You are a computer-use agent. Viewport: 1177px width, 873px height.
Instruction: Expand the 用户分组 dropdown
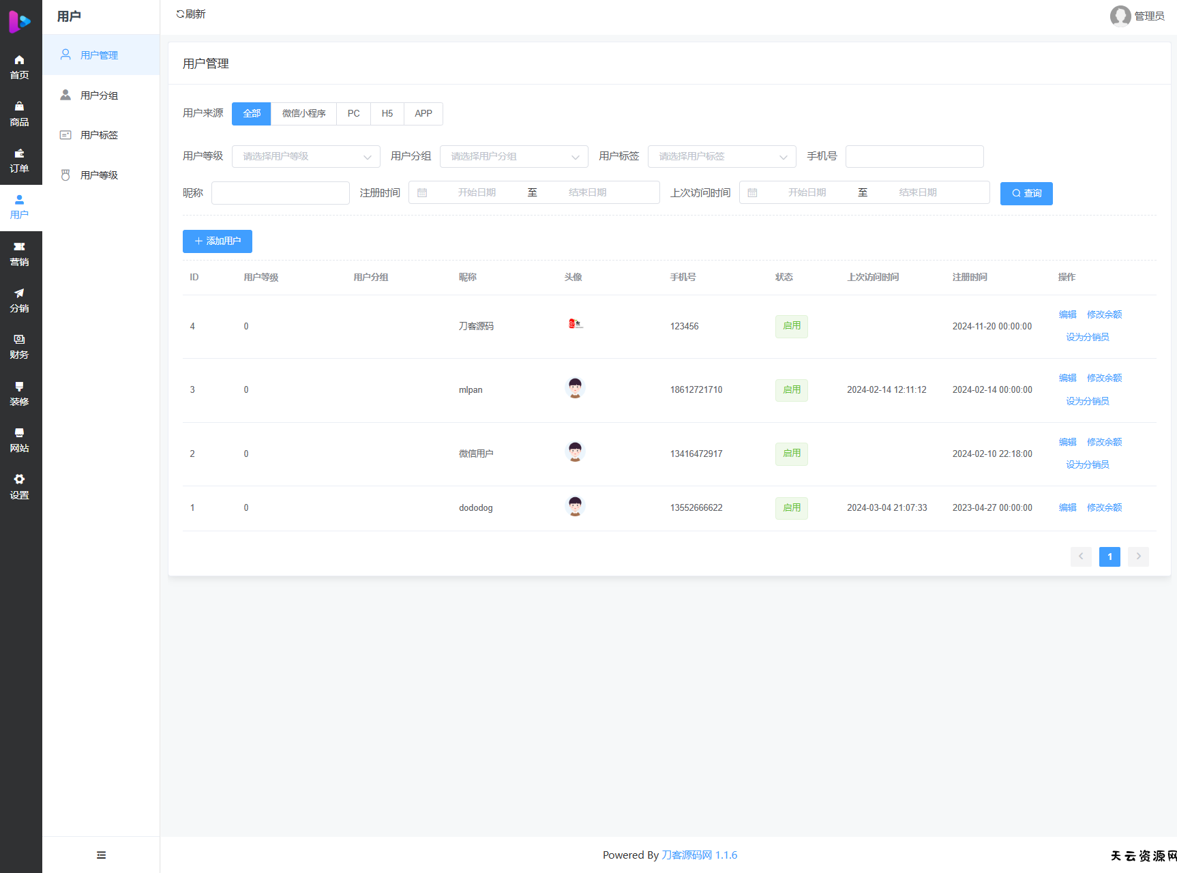pyautogui.click(x=513, y=157)
